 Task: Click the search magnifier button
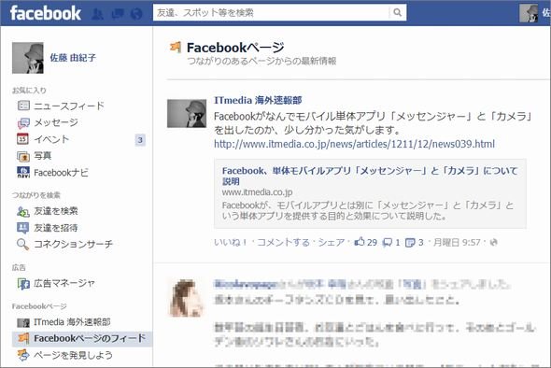(x=398, y=13)
